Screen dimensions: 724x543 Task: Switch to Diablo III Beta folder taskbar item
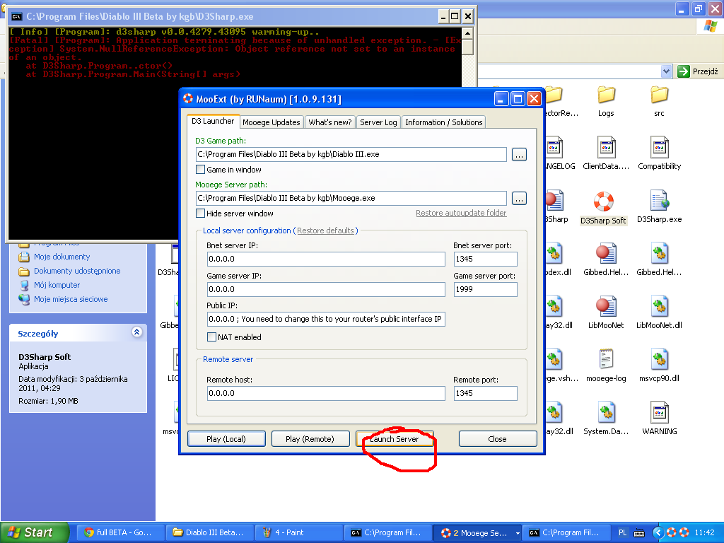click(211, 532)
